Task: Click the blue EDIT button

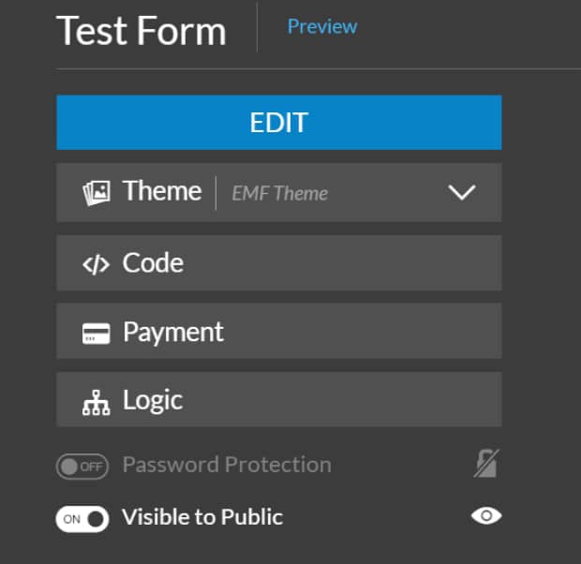Action: [x=279, y=123]
